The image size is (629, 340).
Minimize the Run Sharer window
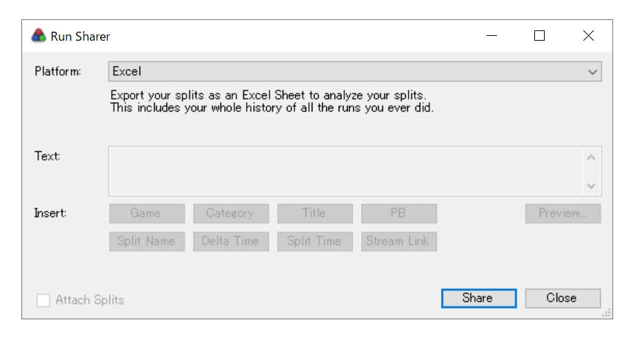pyautogui.click(x=491, y=36)
